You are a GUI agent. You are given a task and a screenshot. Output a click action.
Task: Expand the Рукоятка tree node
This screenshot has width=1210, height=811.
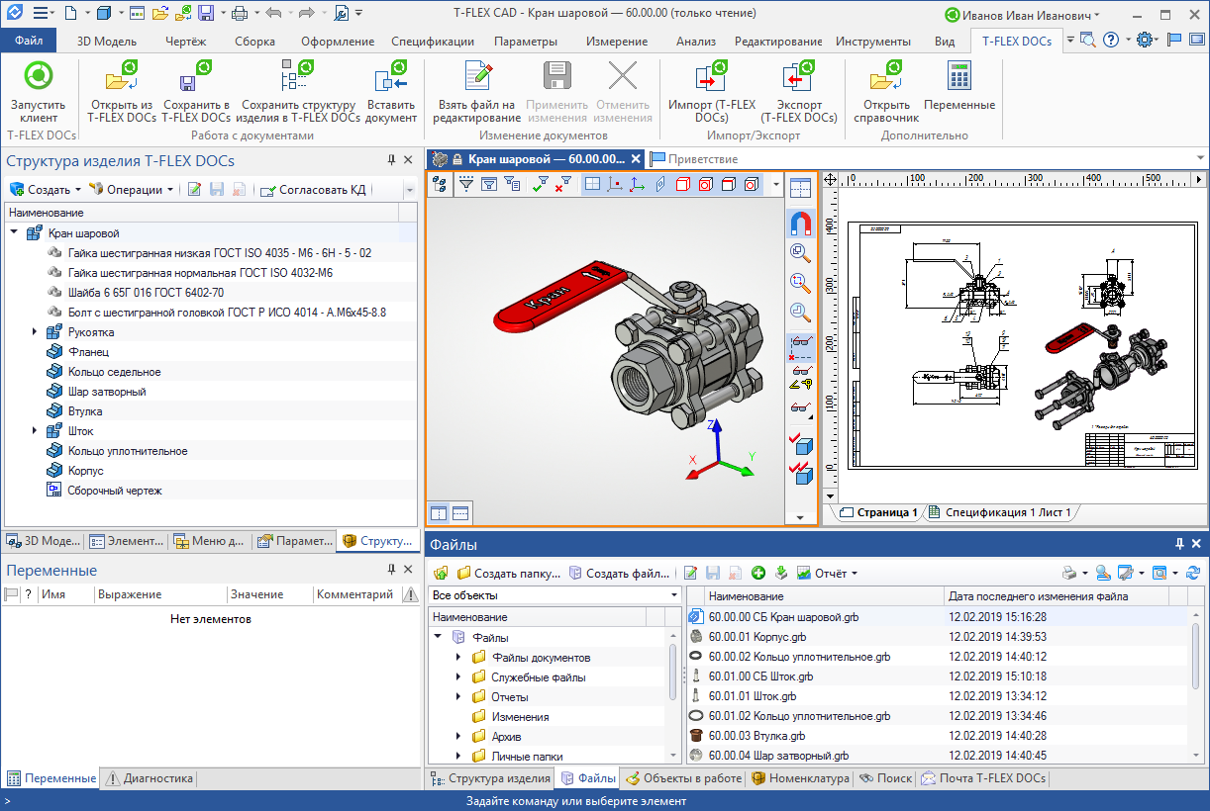click(x=35, y=332)
